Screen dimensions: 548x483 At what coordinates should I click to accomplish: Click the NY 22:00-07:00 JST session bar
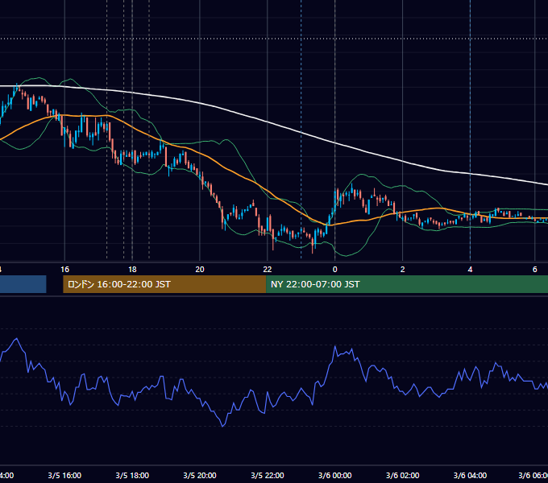pos(407,284)
